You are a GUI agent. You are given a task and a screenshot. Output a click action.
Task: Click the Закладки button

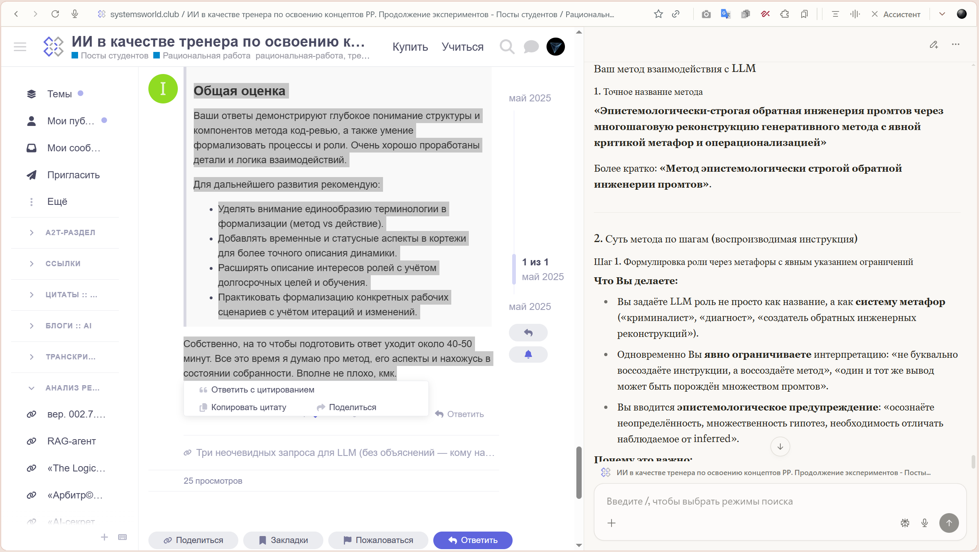(x=283, y=540)
